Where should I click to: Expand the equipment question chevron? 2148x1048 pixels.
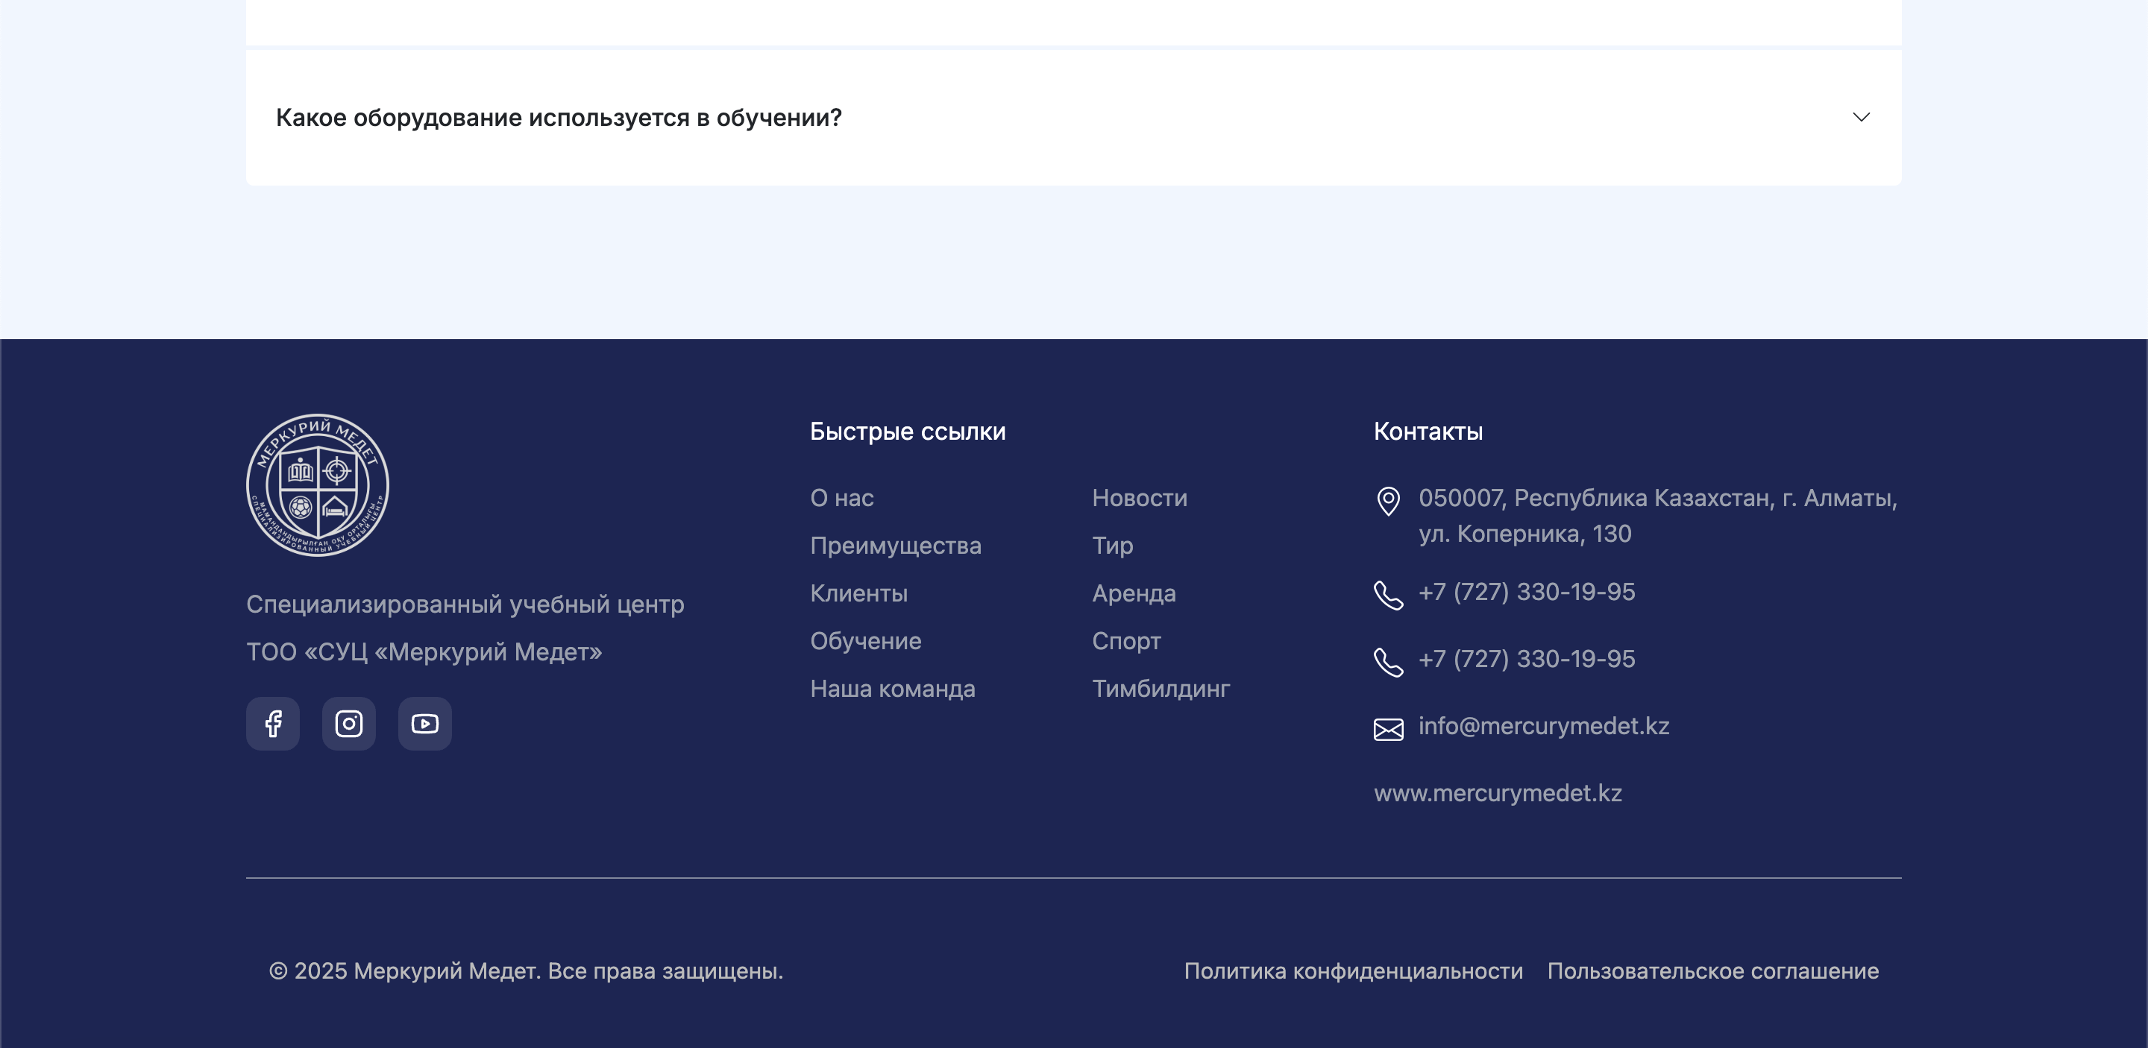(1861, 118)
